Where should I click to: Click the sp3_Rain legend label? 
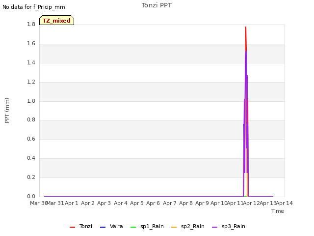coord(234,227)
